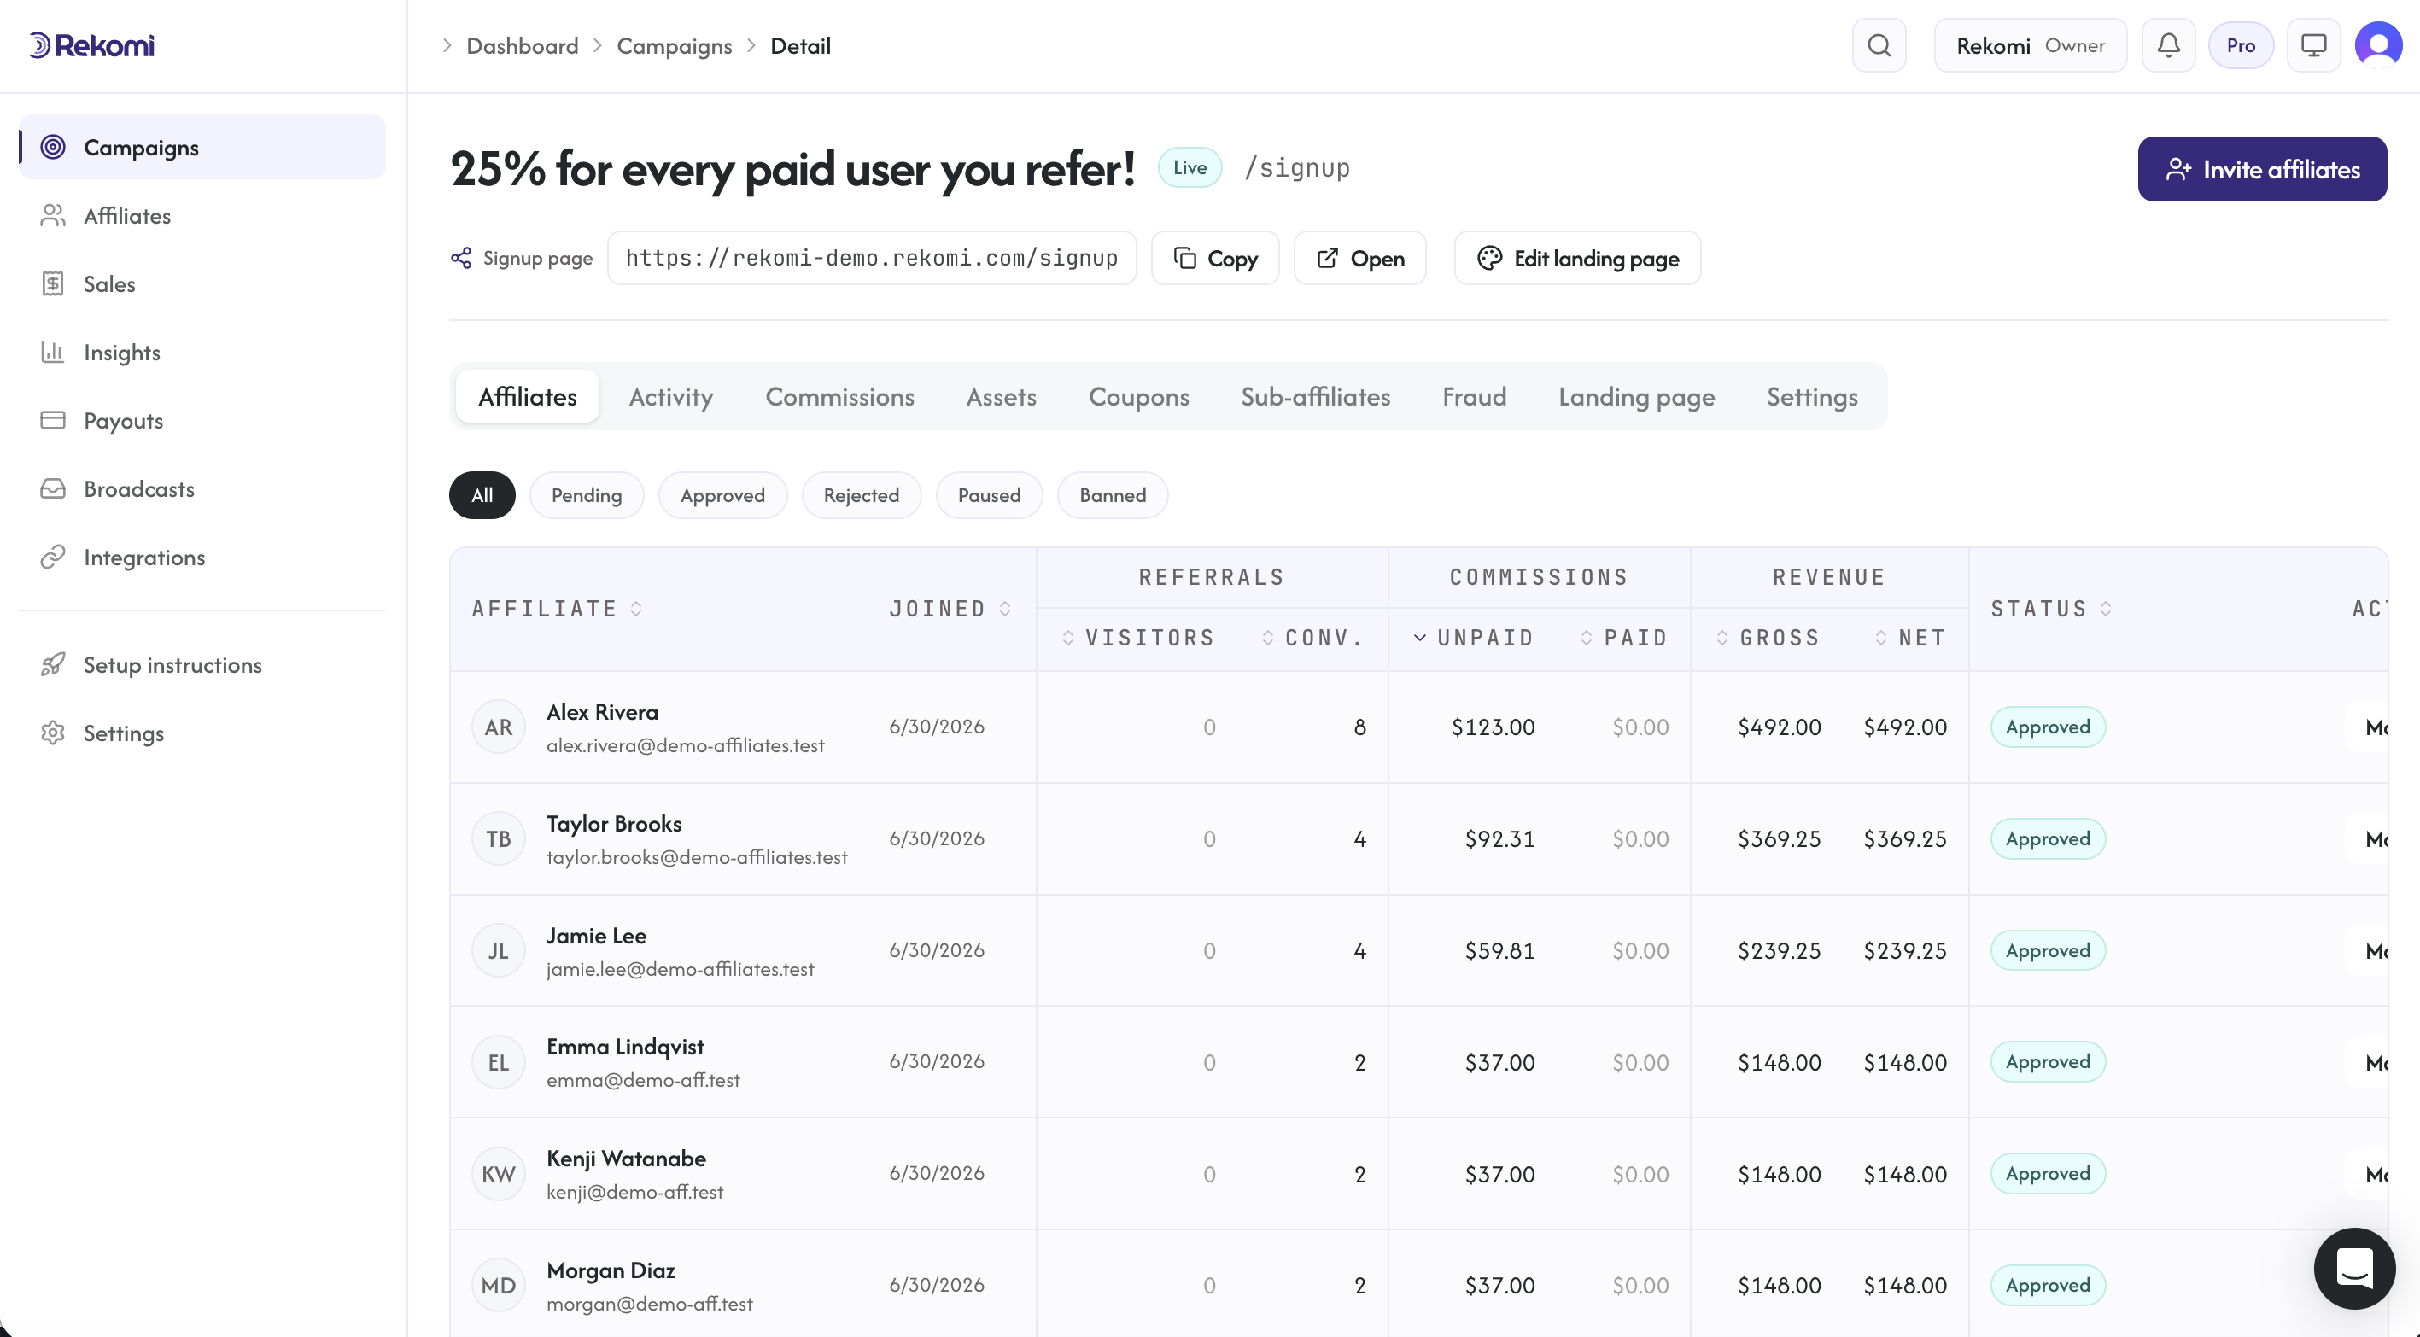Click the Pro plan badge
Image resolution: width=2420 pixels, height=1337 pixels.
click(x=2241, y=45)
